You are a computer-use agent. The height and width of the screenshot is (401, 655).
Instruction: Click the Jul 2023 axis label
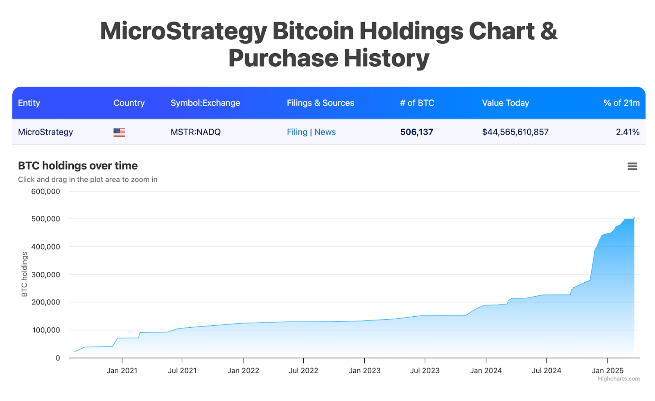tap(425, 371)
